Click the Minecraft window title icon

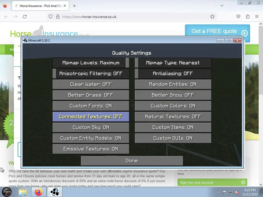pos(25,40)
